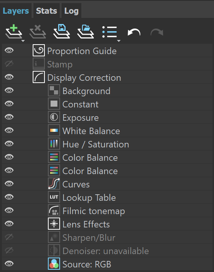
Task: Click the Delete layer icon
Action: coord(38,32)
